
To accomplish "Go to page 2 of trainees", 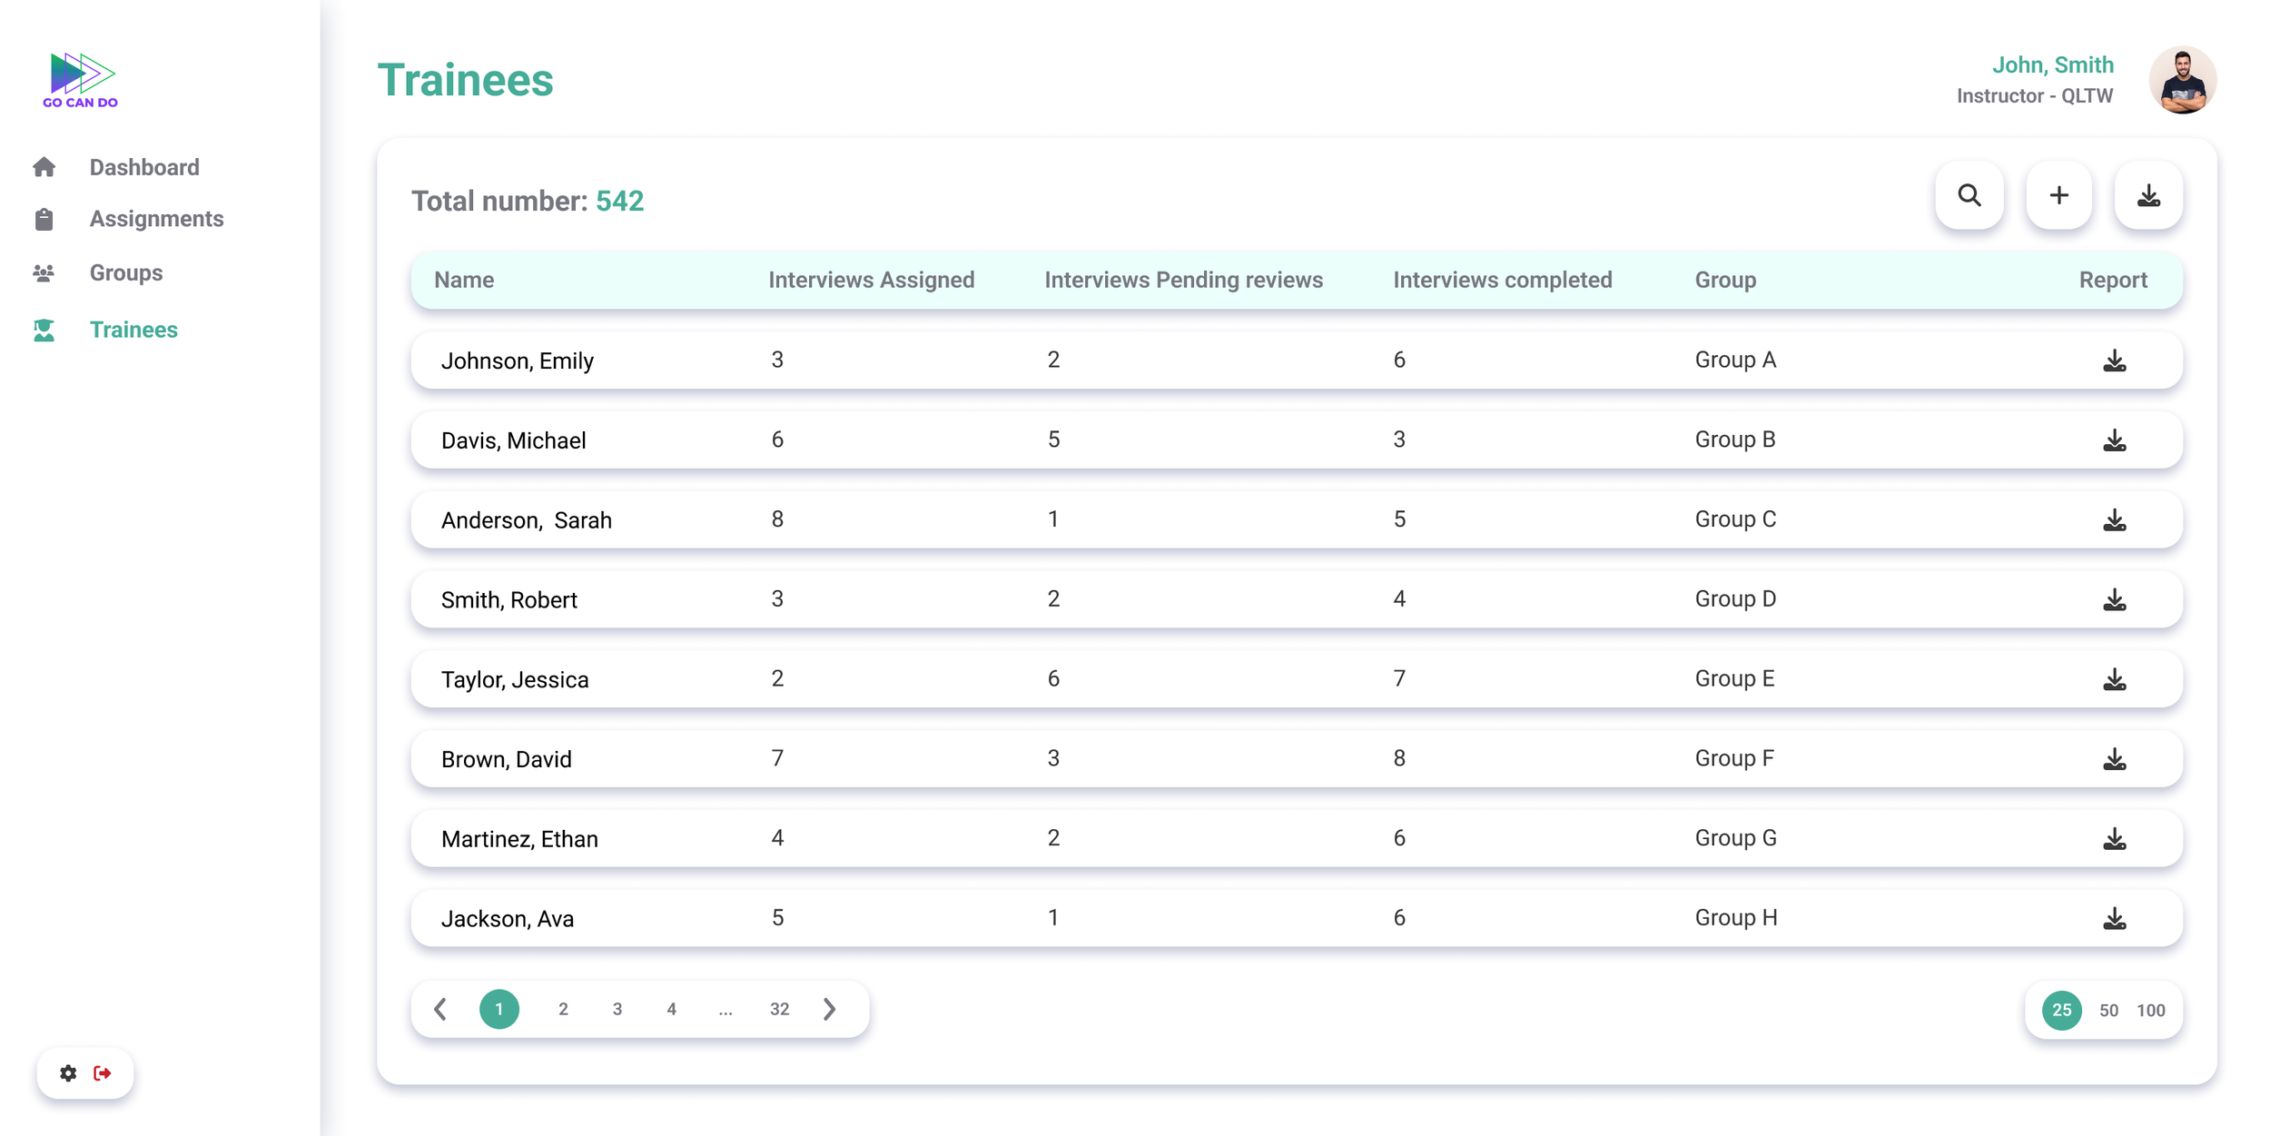I will [x=563, y=1009].
